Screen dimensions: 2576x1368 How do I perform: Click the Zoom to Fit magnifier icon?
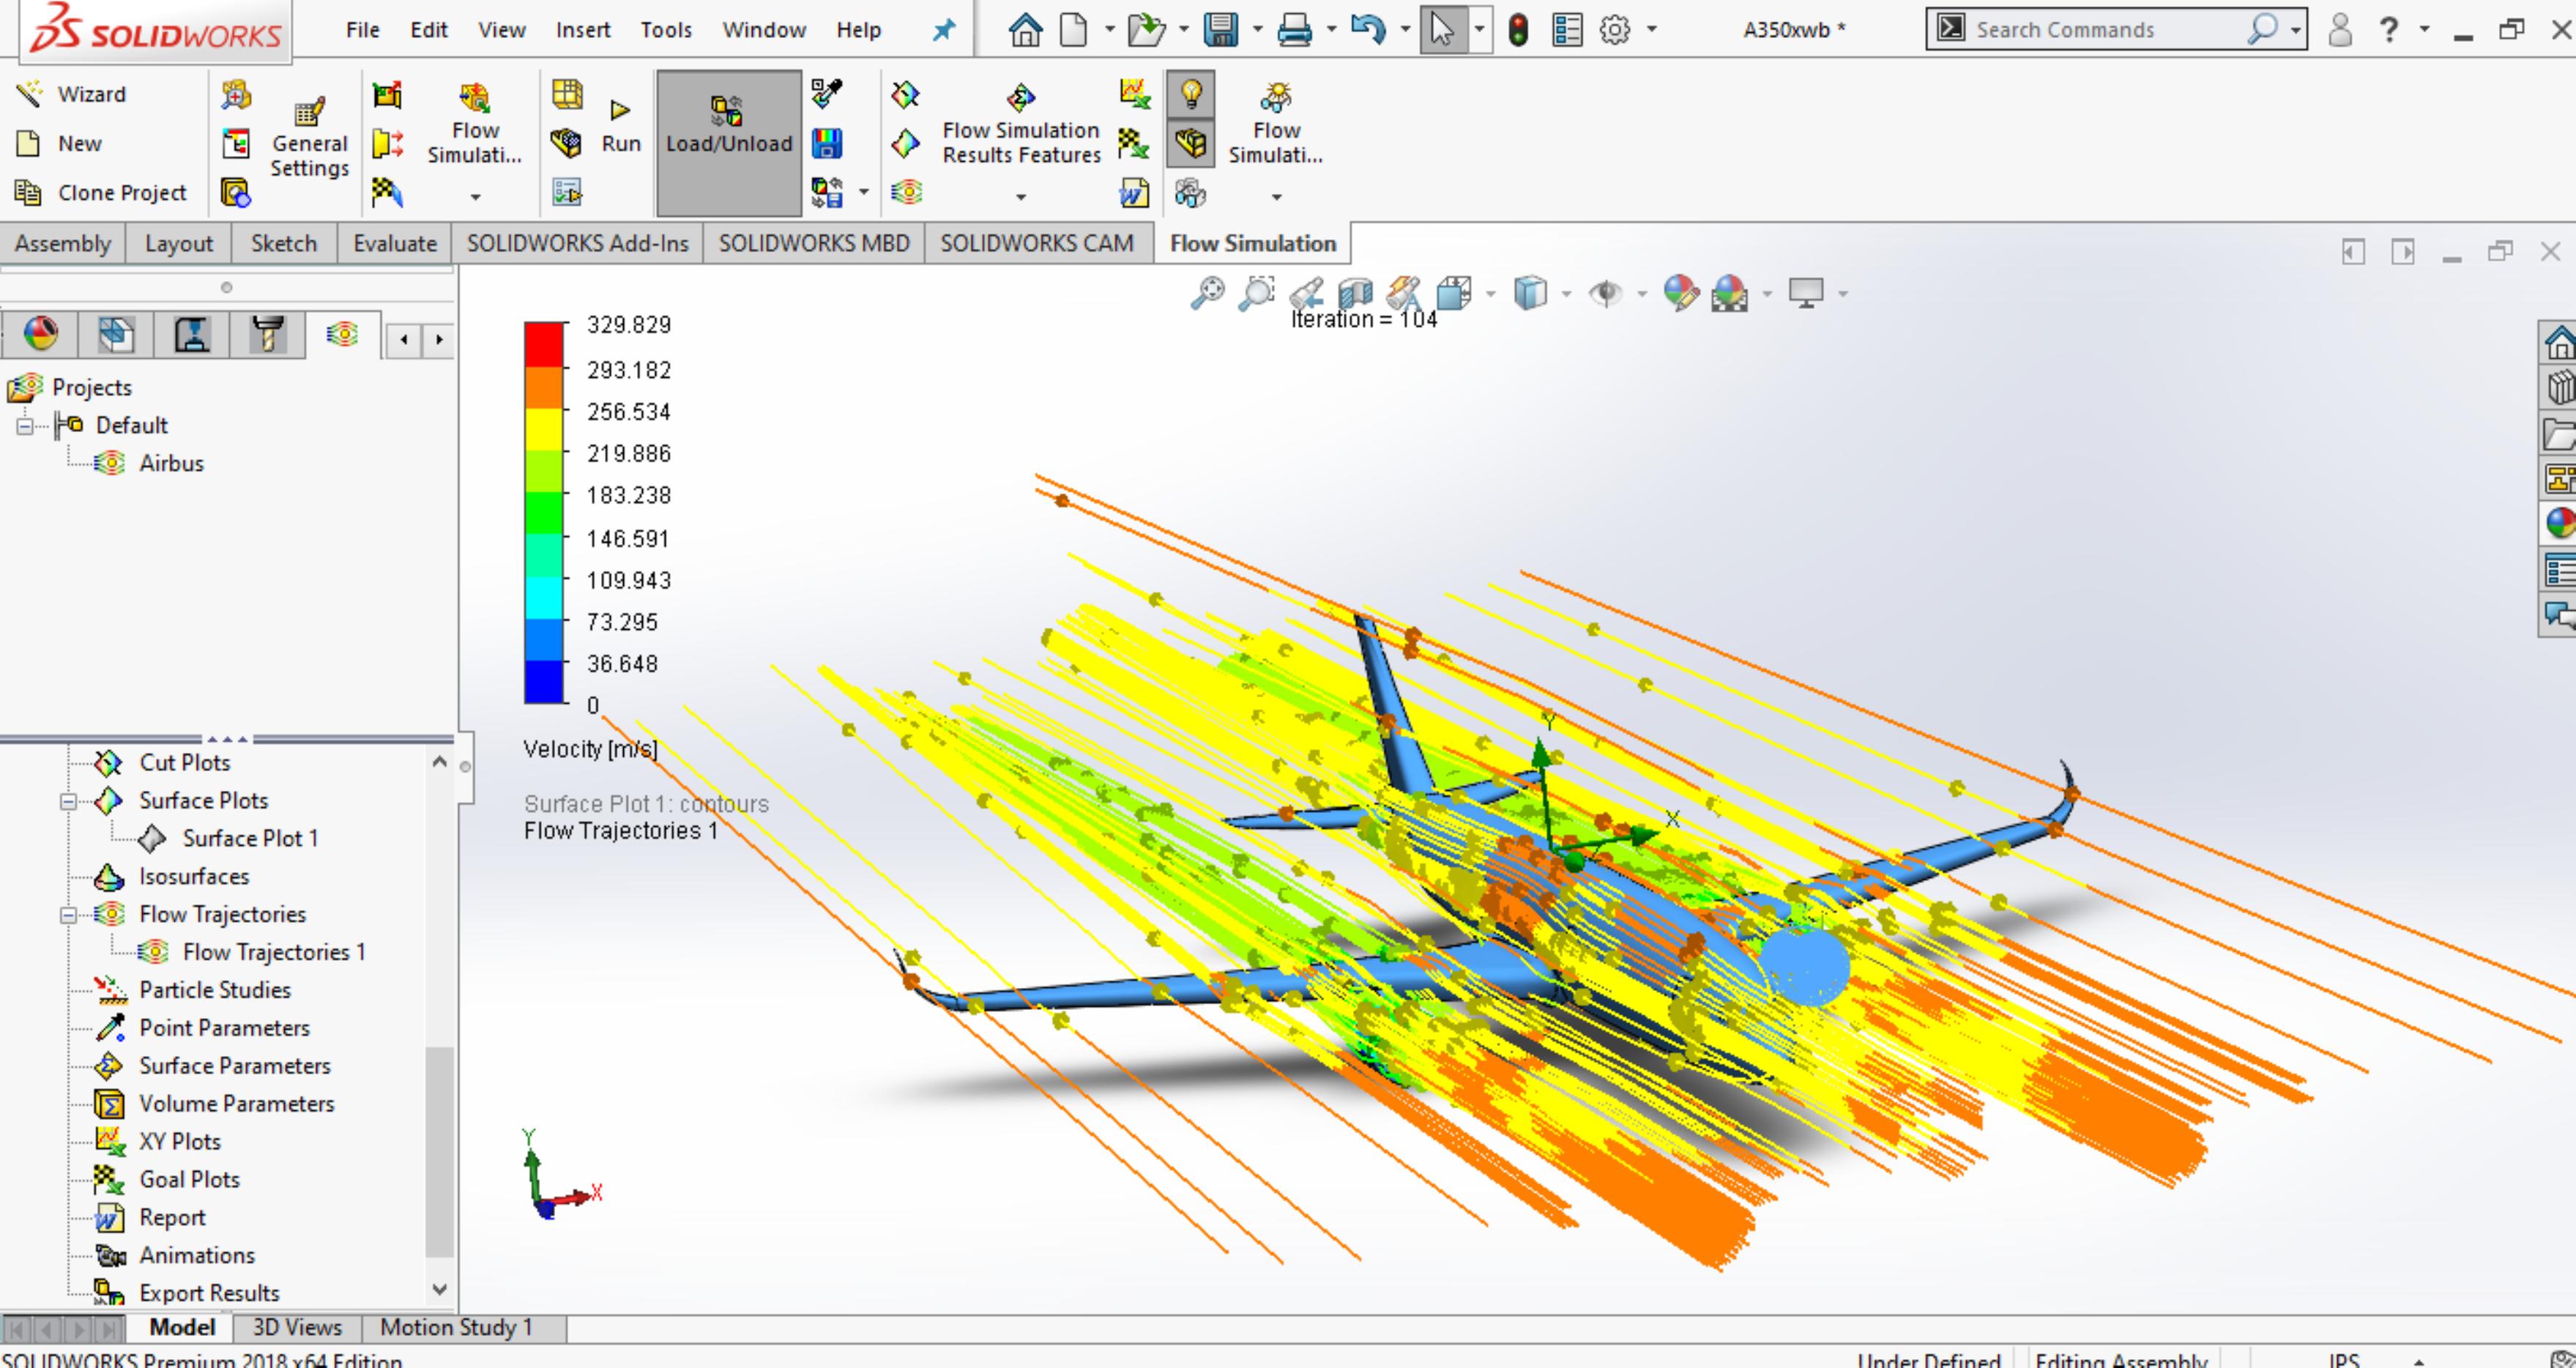pyautogui.click(x=1208, y=293)
